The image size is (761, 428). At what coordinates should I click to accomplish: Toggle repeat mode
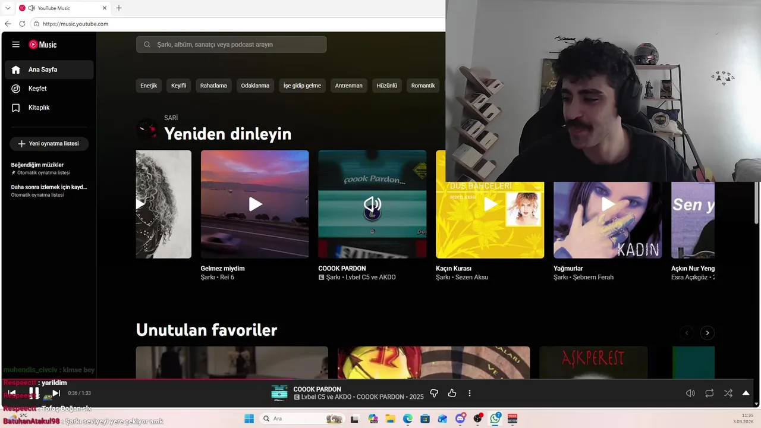click(x=709, y=393)
